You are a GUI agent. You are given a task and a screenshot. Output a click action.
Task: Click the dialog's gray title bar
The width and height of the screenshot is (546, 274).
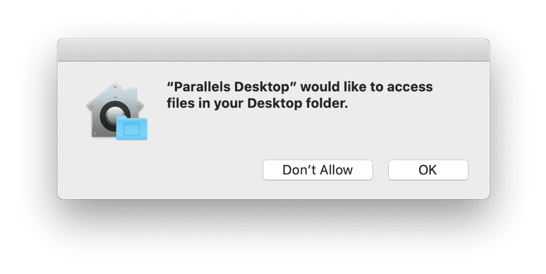pos(273,49)
